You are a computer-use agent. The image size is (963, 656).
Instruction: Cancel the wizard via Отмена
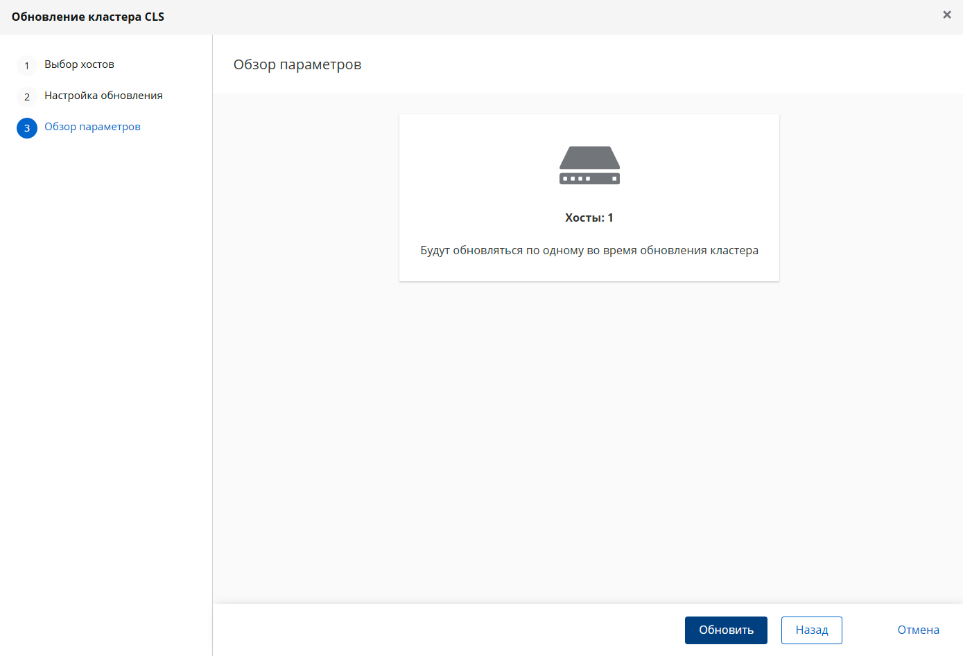918,630
